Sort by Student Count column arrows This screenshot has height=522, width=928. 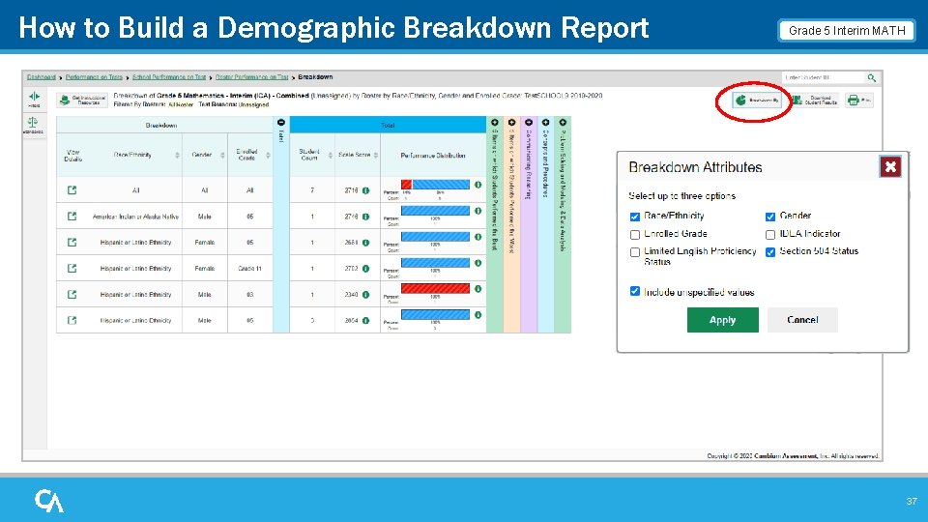331,155
